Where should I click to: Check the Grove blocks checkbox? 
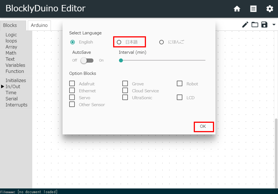(x=125, y=83)
